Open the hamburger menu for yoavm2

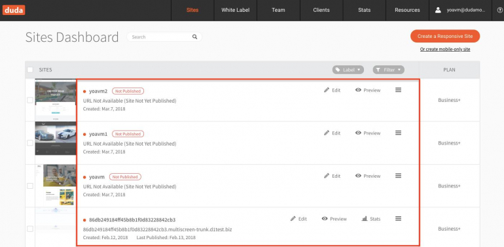point(398,90)
